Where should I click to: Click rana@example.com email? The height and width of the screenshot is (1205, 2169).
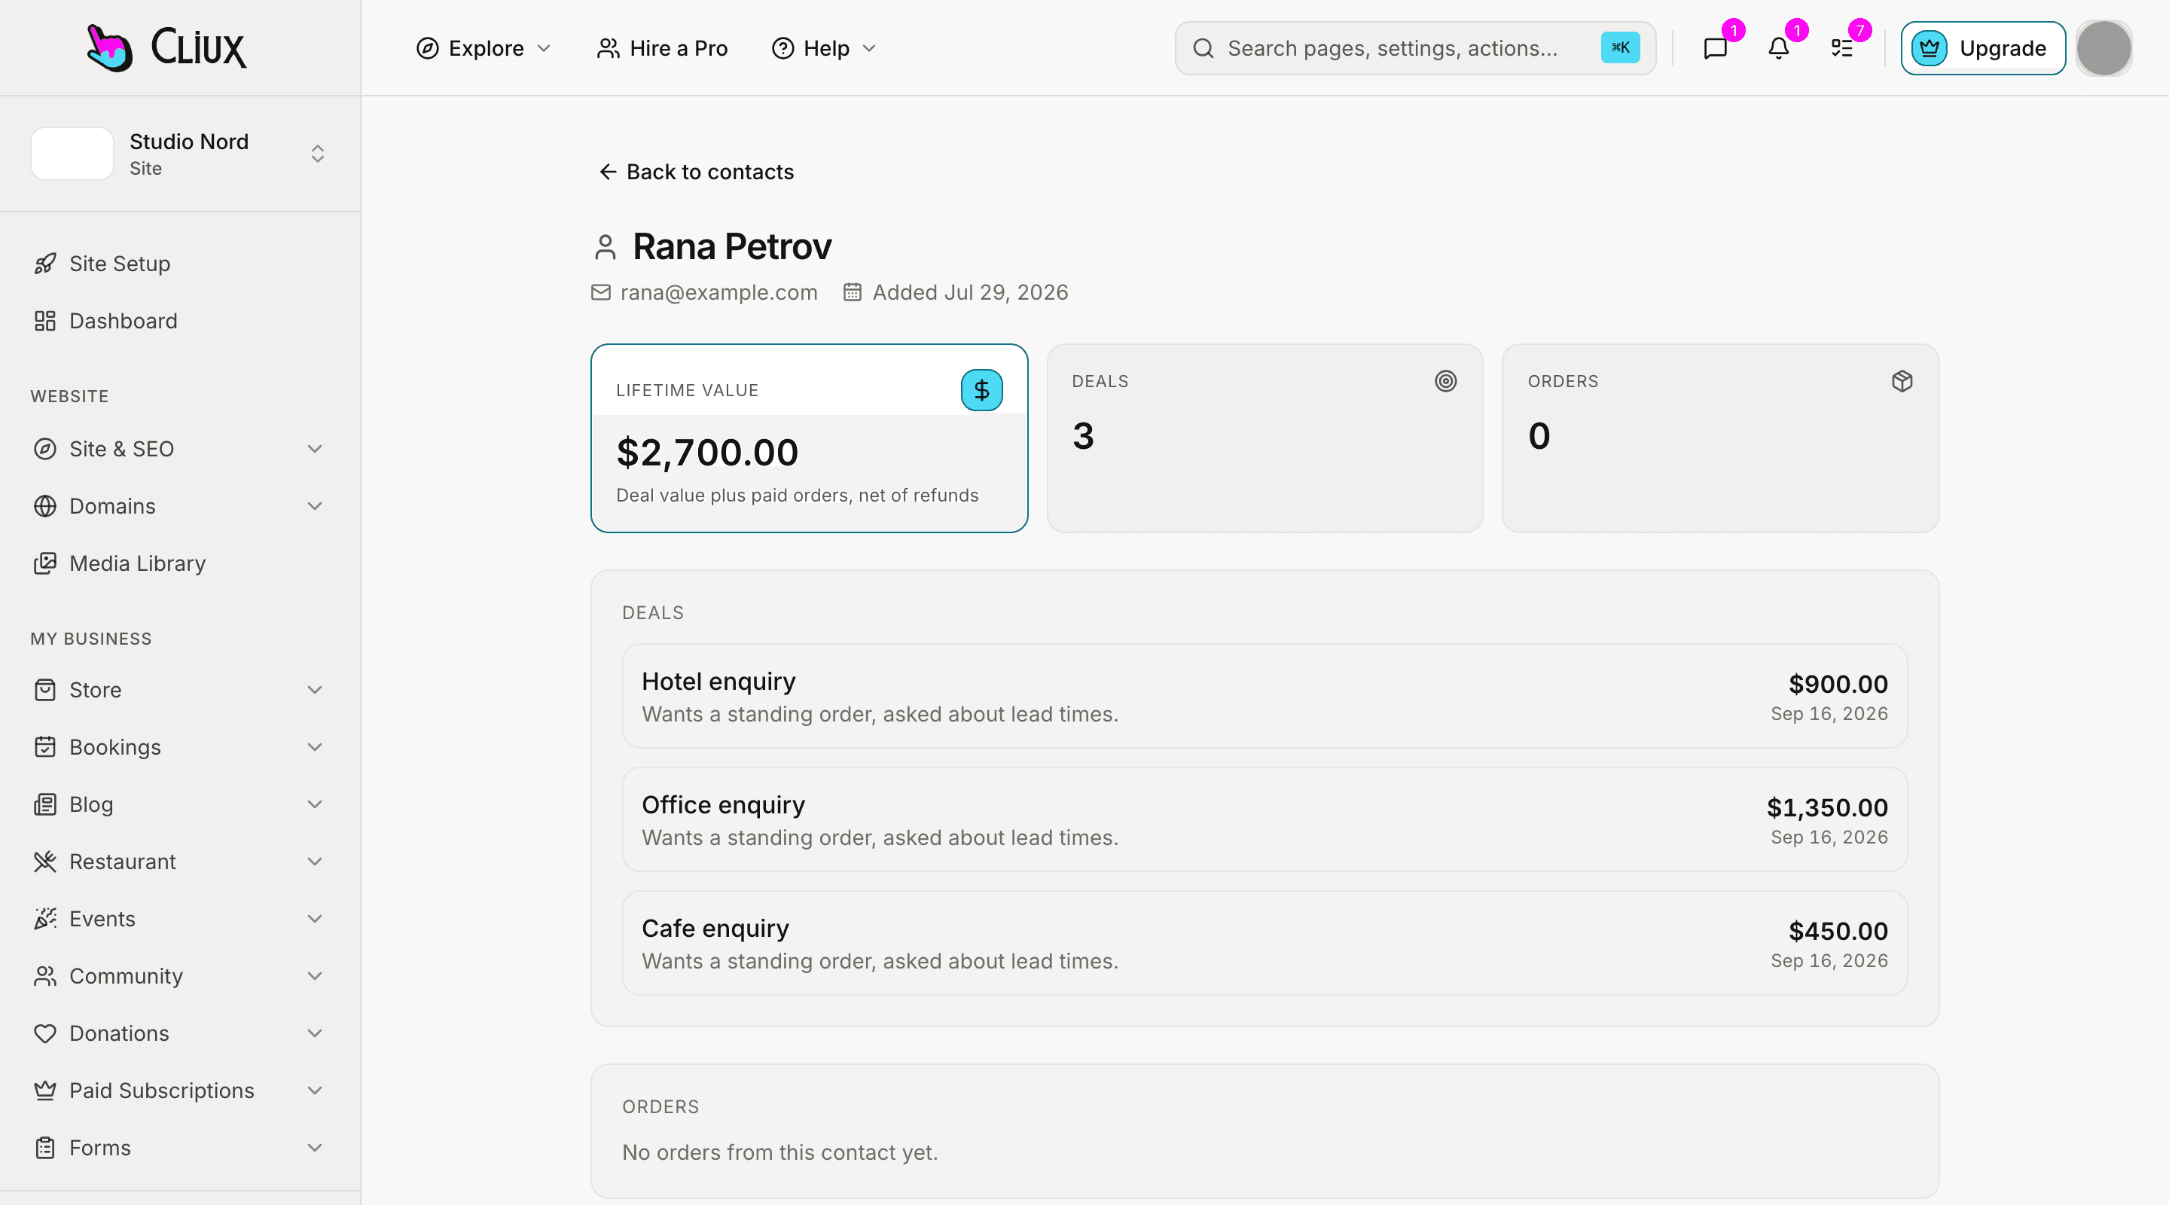point(718,292)
